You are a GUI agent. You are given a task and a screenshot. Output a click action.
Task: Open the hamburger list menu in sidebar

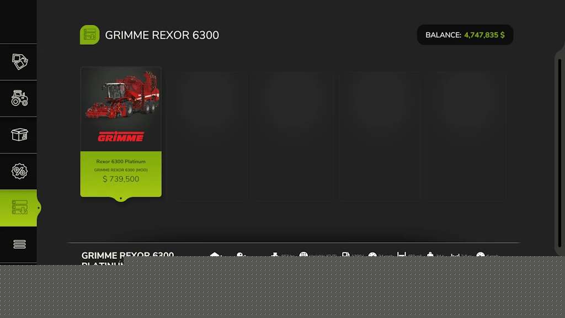click(19, 244)
